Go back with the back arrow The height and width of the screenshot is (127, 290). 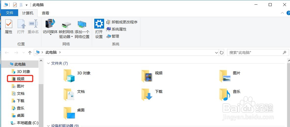pyautogui.click(x=7, y=53)
